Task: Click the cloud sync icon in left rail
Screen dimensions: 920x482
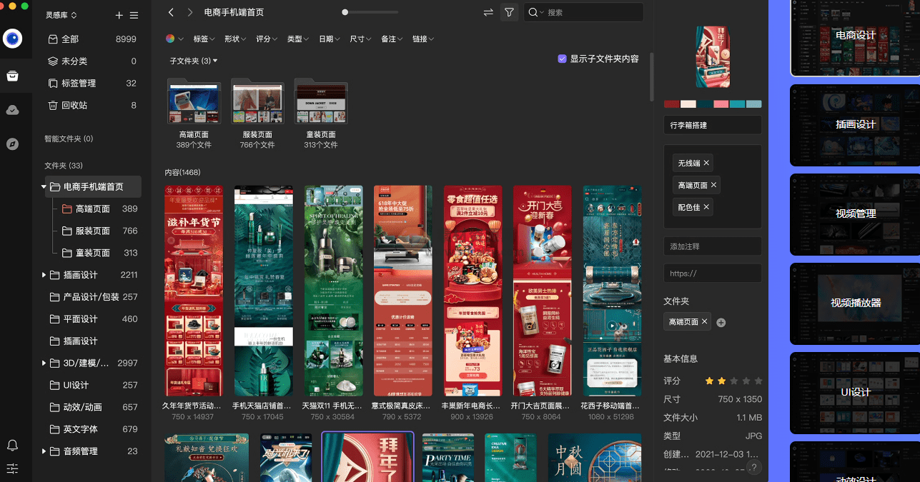Action: point(12,110)
